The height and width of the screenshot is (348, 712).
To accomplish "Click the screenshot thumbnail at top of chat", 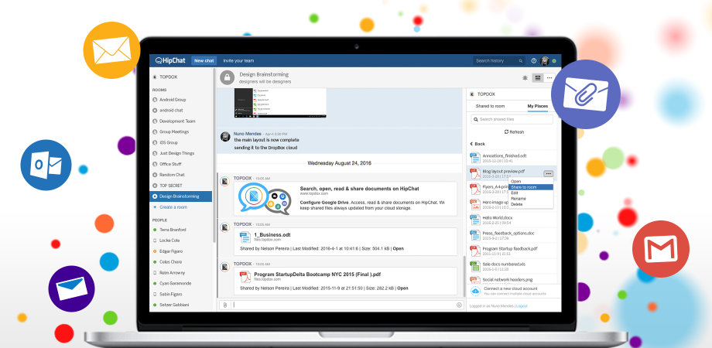I will (x=280, y=103).
